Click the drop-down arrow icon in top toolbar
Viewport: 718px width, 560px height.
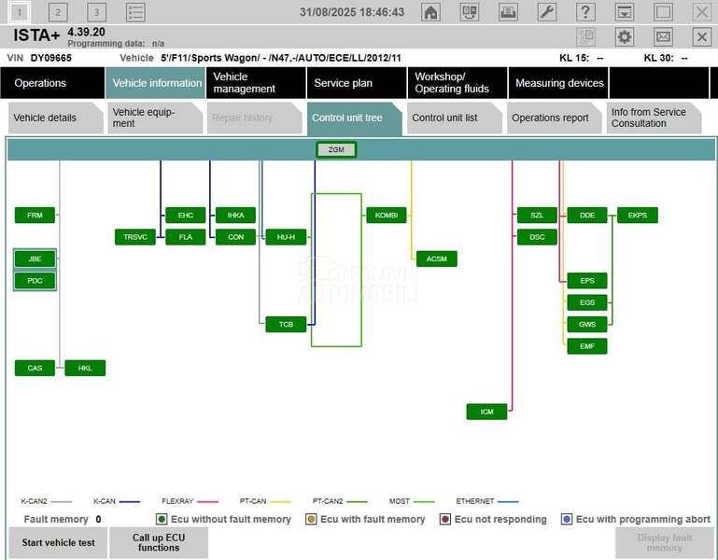(625, 12)
